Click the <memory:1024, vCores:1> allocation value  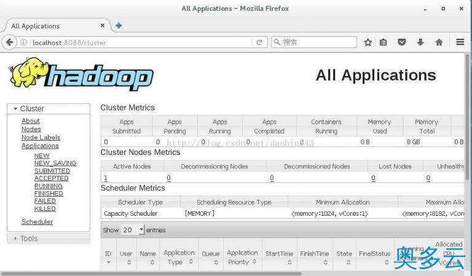tap(329, 213)
